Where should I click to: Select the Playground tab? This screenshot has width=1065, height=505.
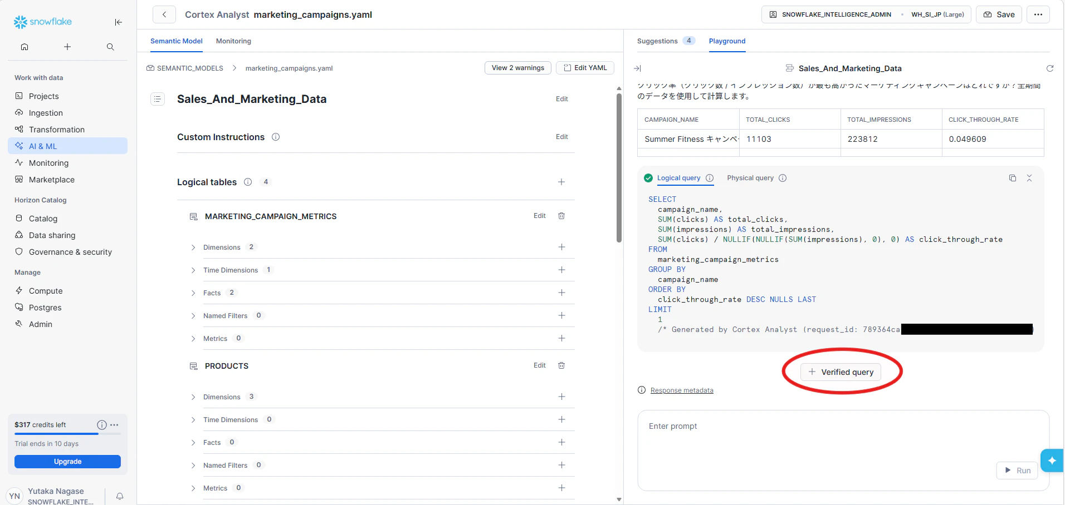pyautogui.click(x=727, y=41)
